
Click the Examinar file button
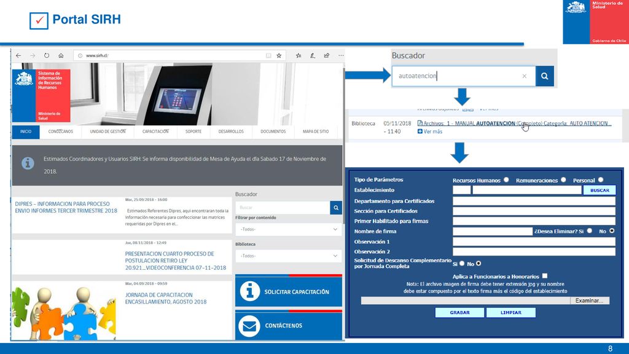(589, 301)
